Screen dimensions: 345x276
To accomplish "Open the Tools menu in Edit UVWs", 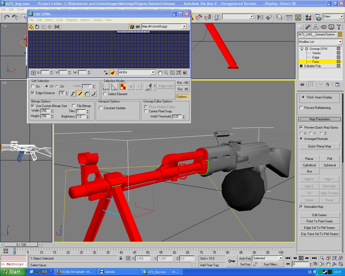I will coord(59,20).
